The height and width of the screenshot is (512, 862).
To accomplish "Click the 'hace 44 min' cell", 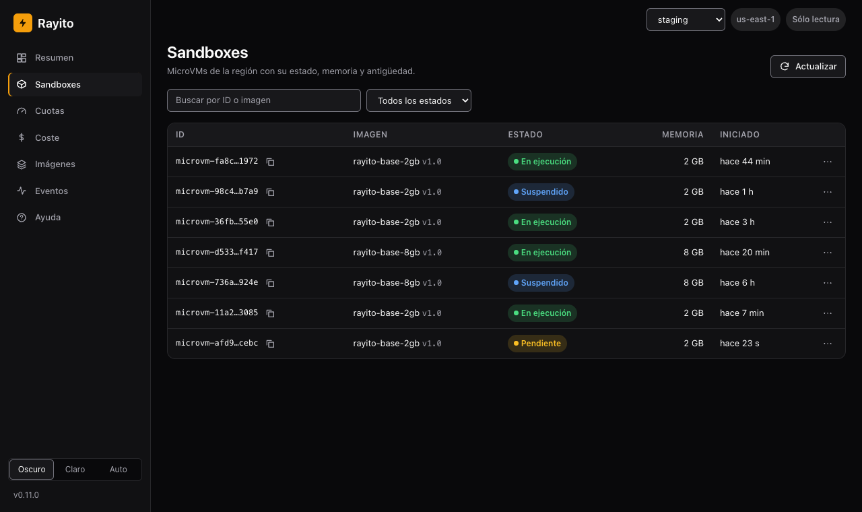I will point(745,162).
